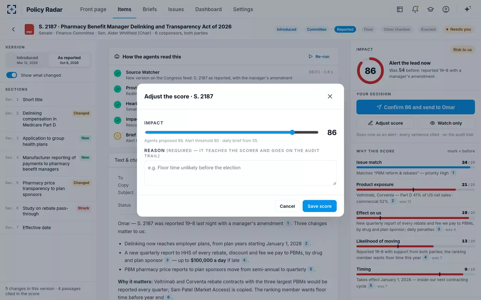Click citation badge 3 under Effect on us
481x300 pixels.
tap(439, 229)
